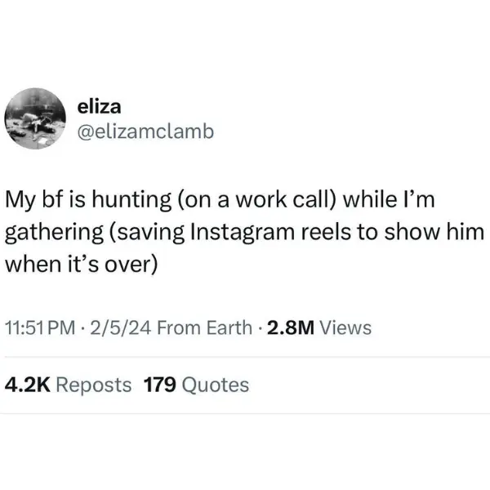View the 2.8M count number
490x490 pixels.
[x=289, y=328]
